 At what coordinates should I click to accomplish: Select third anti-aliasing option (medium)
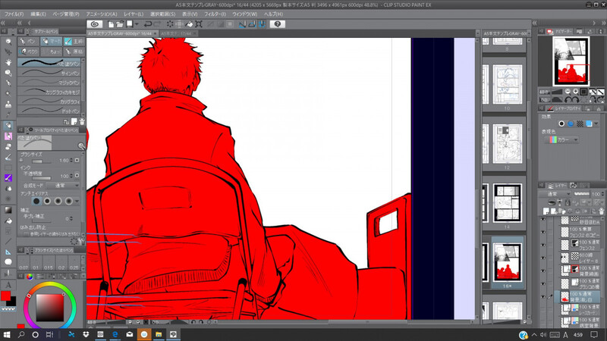(58, 201)
